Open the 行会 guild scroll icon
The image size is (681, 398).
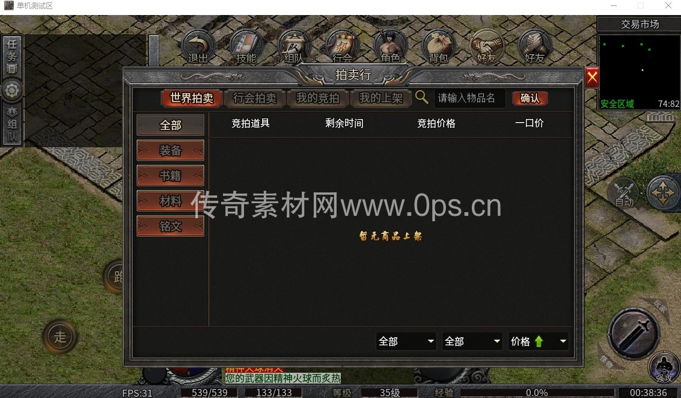(342, 46)
